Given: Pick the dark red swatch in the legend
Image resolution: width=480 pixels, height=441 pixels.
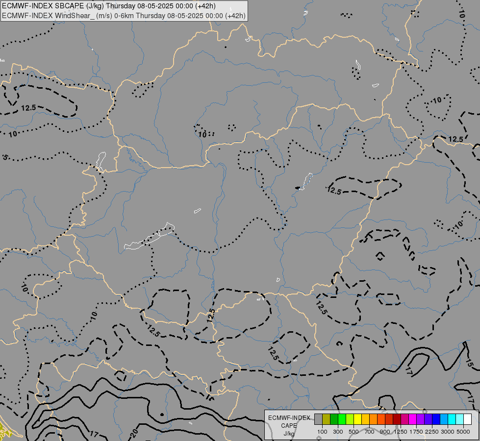Looking at the screenshot, I should tap(397, 419).
